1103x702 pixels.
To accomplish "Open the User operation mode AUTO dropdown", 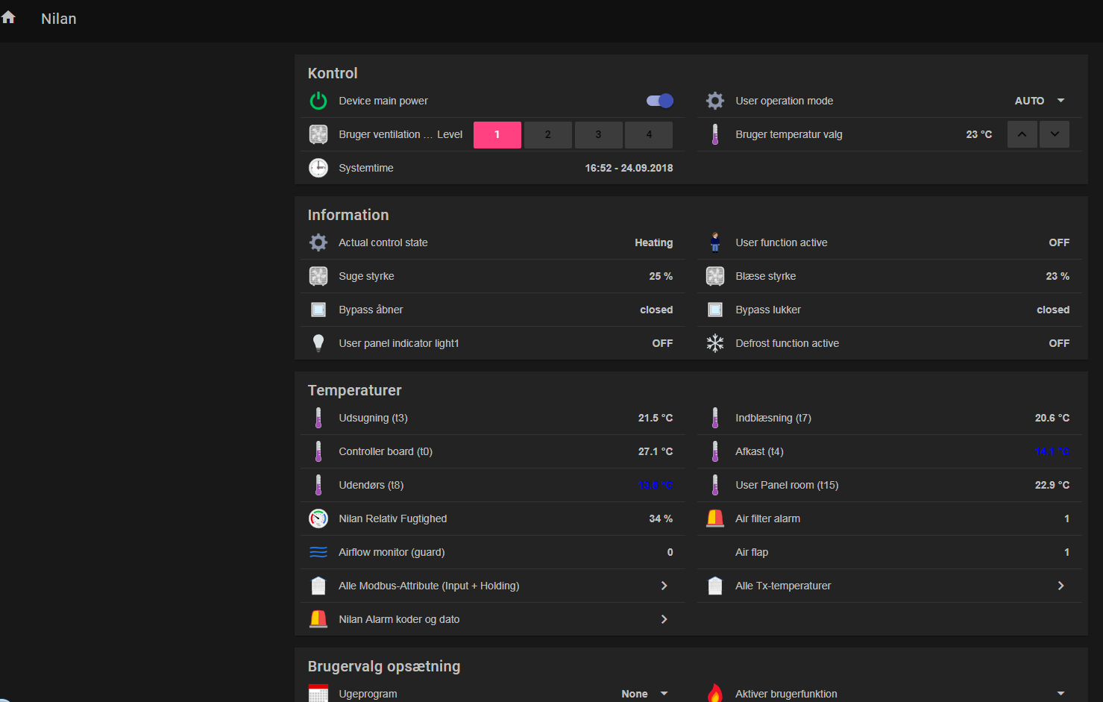I will coord(1040,101).
